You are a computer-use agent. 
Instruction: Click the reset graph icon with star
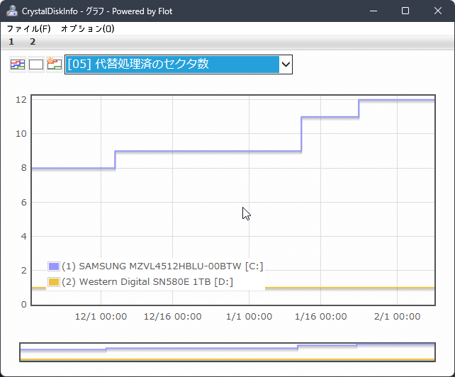pos(54,64)
